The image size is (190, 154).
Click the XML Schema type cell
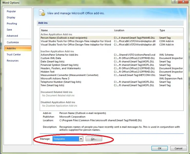[x=166, y=55]
